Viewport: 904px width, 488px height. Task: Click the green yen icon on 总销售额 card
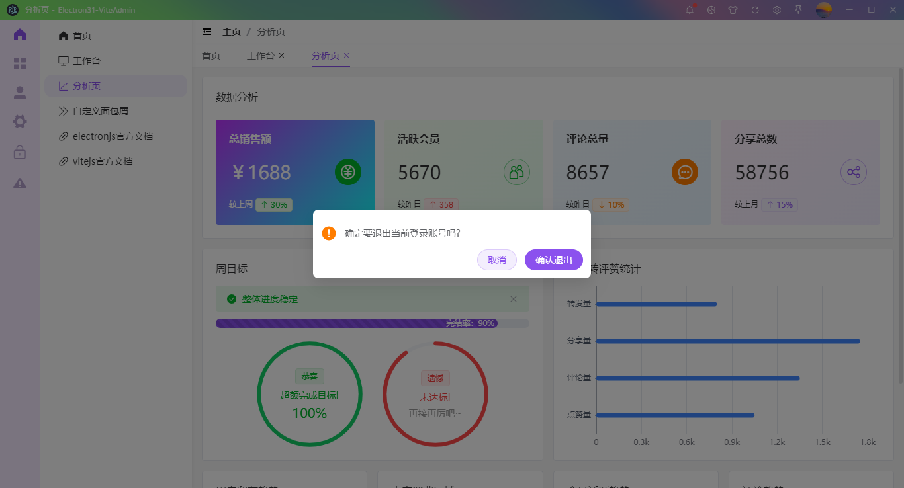pyautogui.click(x=348, y=172)
